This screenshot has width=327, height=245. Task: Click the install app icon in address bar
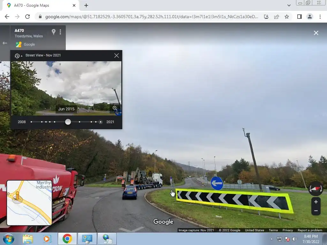coord(266,17)
